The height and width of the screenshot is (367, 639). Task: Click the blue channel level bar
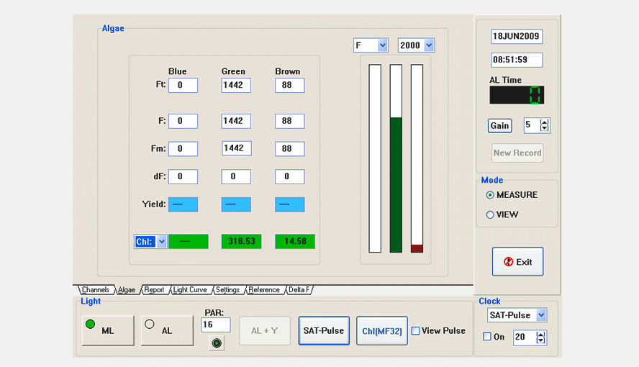click(x=375, y=158)
